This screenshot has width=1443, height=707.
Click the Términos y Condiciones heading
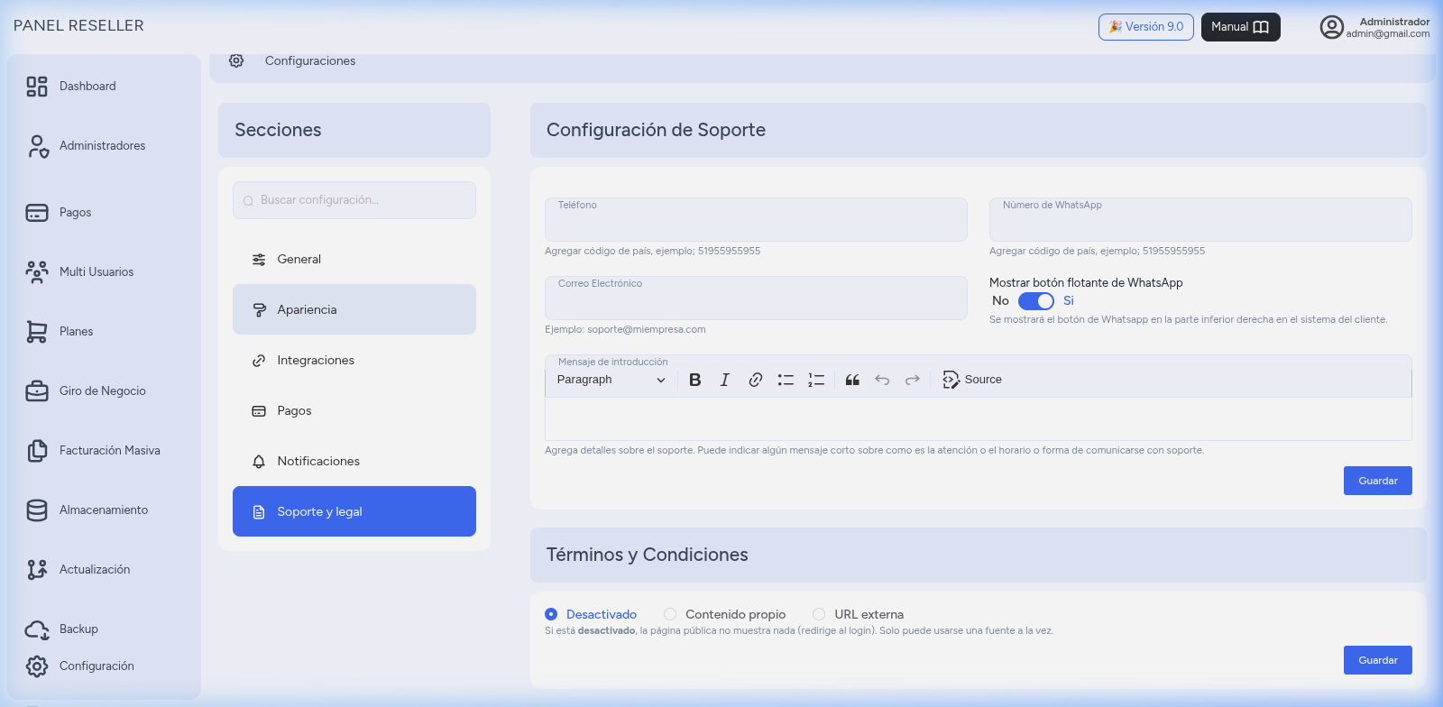[648, 555]
